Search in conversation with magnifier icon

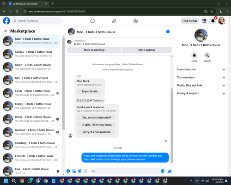[207, 55]
